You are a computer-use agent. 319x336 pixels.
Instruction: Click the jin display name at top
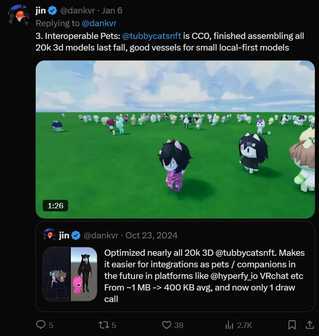click(40, 11)
